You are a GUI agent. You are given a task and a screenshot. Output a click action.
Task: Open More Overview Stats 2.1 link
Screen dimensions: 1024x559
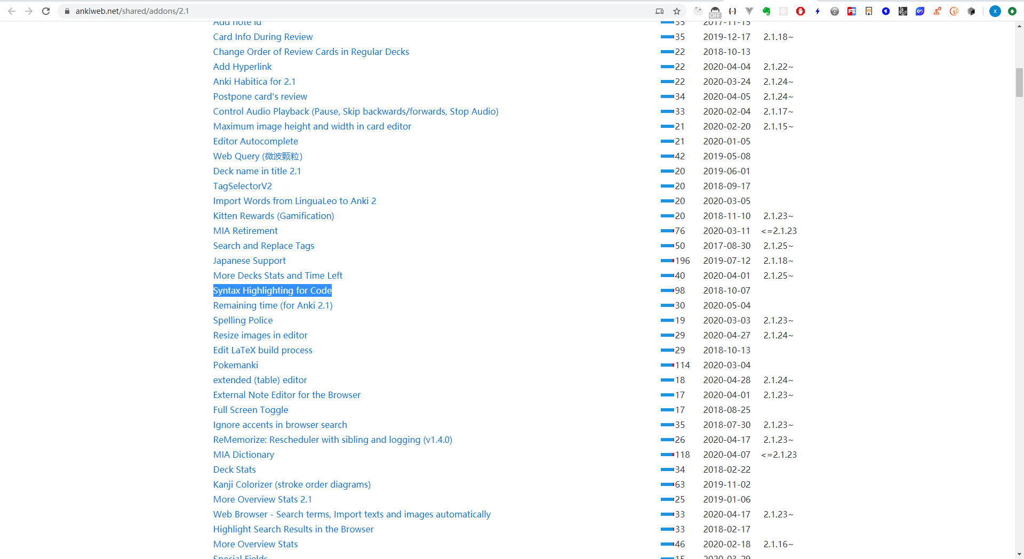(262, 499)
